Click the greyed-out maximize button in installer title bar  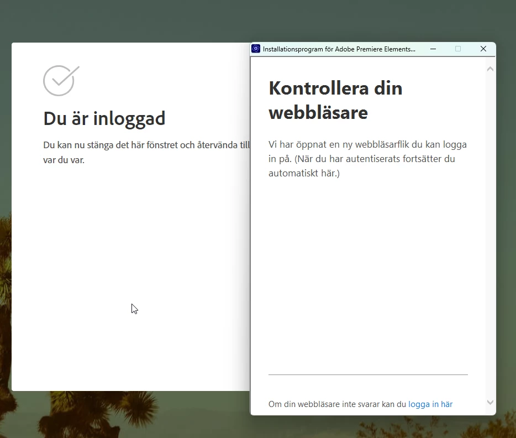coord(458,49)
